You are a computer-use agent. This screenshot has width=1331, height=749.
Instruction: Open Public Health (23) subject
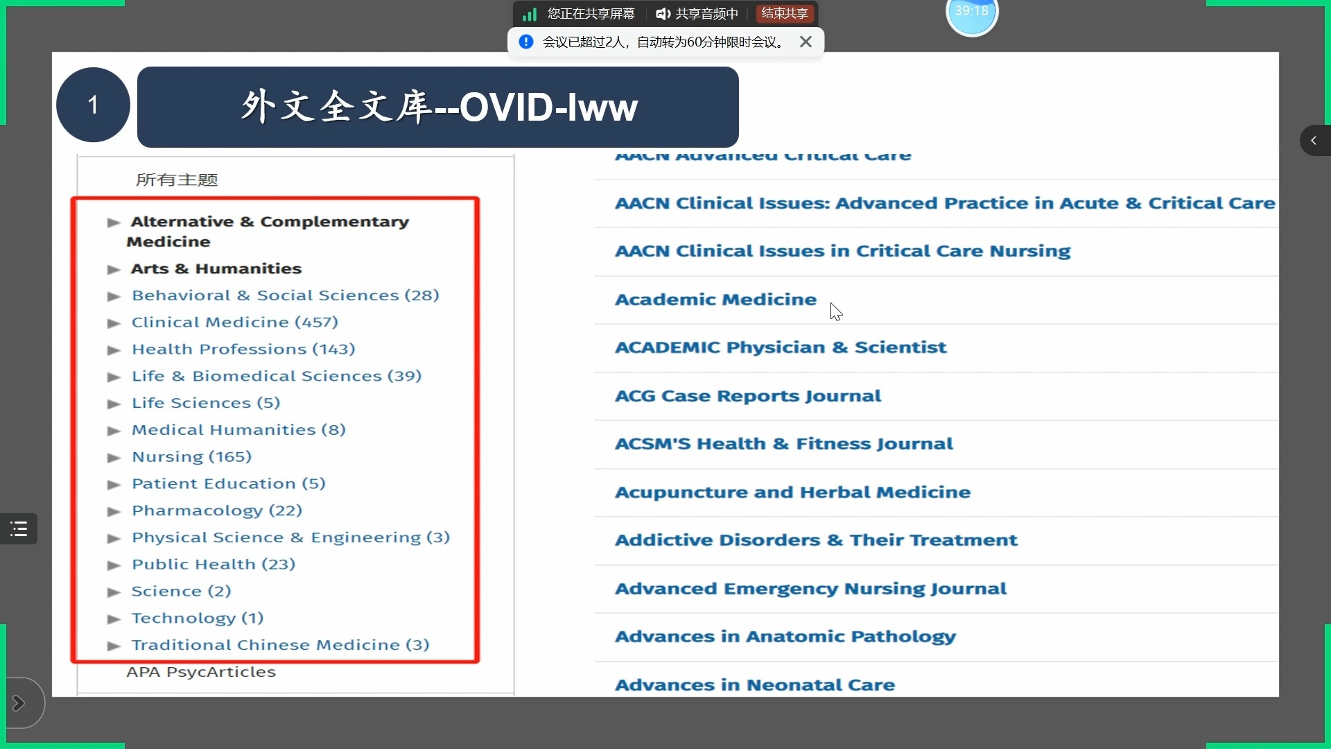click(214, 565)
